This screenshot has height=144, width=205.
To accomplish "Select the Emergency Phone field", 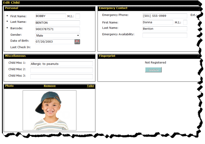I will [x=164, y=16].
